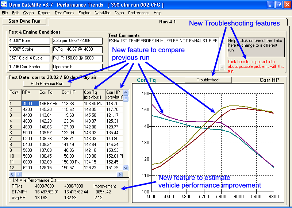292x208 pixels.
Task: Click the Corr Tq column header
Action: [50, 95]
